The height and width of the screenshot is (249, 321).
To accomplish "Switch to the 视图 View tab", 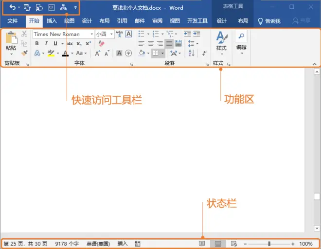I will [x=175, y=21].
